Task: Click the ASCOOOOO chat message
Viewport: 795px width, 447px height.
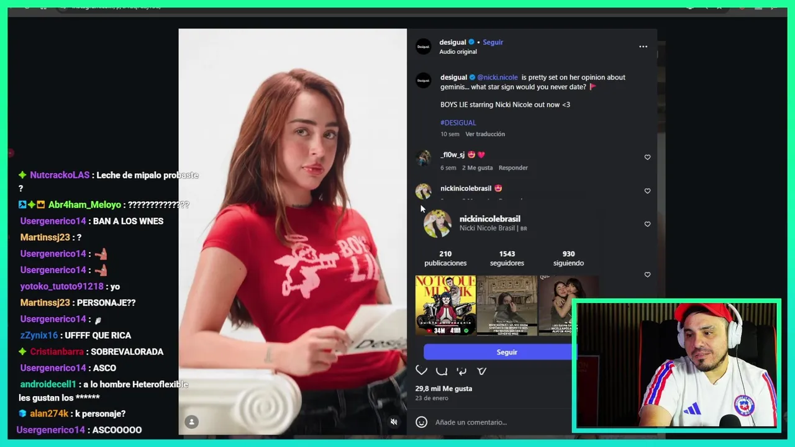Action: click(x=117, y=430)
